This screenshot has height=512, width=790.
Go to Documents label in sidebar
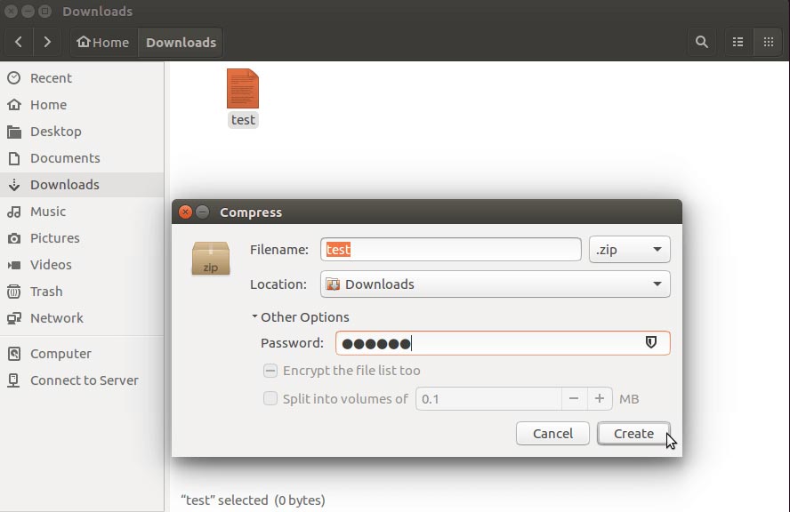65,158
